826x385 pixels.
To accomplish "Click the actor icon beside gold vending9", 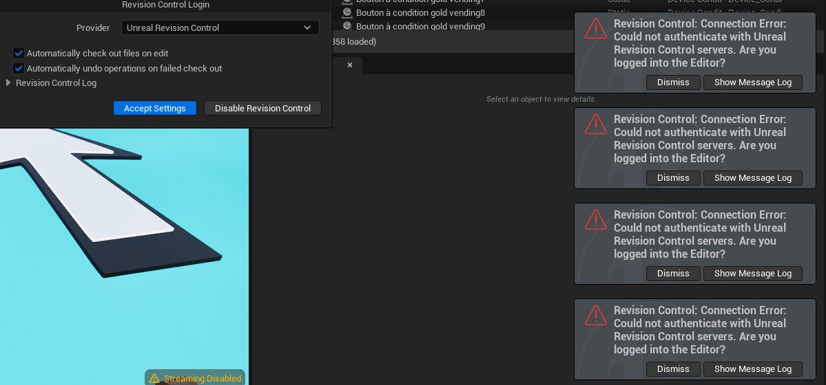I will pos(347,25).
